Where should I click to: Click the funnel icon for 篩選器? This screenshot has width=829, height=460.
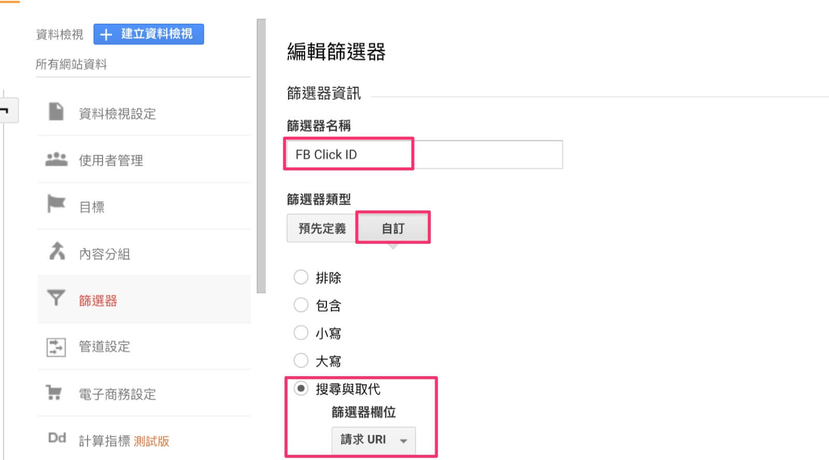(56, 298)
